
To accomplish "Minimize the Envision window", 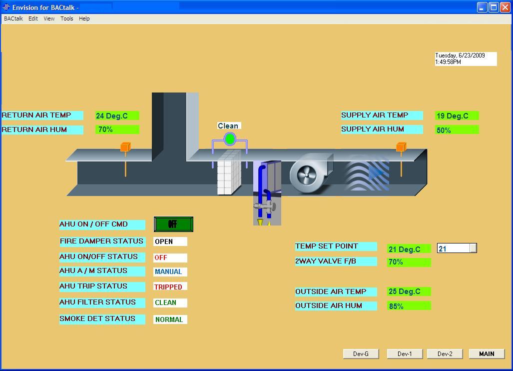I will [x=482, y=7].
